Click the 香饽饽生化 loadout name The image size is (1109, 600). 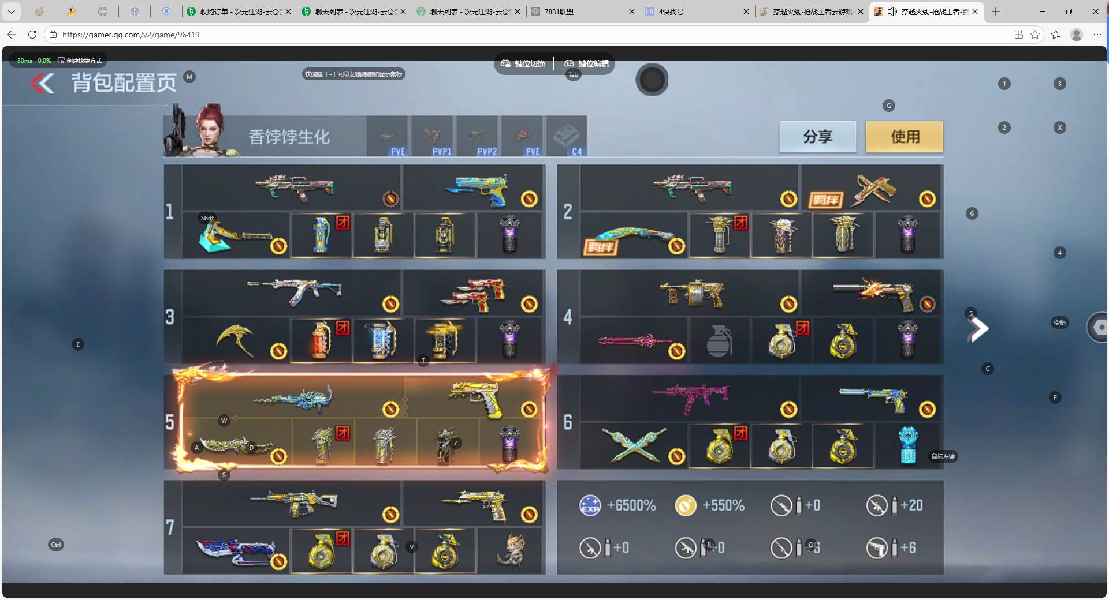click(x=289, y=137)
